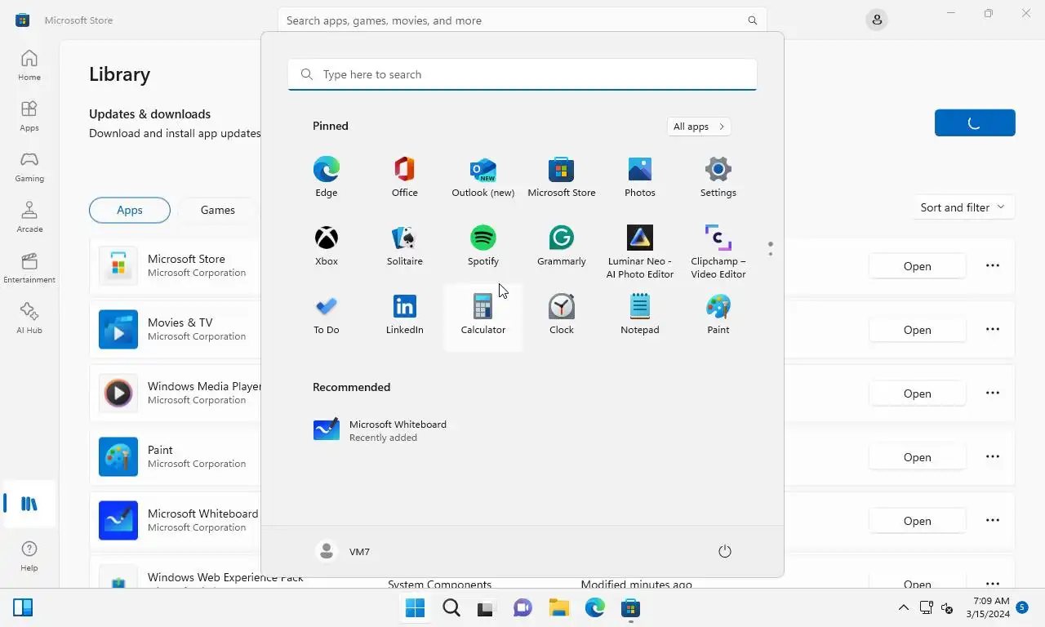Open more options for Movies & TV row

click(993, 330)
